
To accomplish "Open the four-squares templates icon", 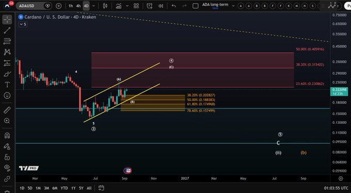I will 136,6.
